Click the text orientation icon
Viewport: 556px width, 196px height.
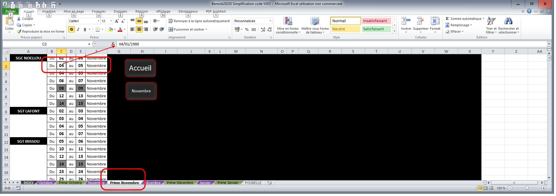(x=156, y=21)
